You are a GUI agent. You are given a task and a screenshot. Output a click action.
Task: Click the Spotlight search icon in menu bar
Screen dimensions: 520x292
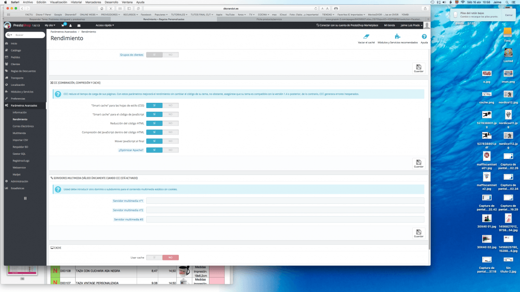(x=507, y=2)
